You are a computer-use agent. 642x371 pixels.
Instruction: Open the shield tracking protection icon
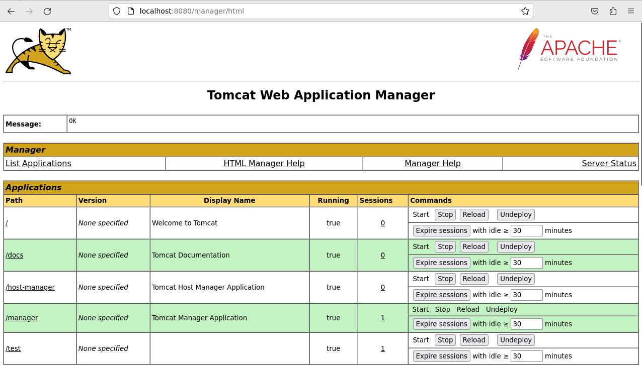click(x=117, y=11)
